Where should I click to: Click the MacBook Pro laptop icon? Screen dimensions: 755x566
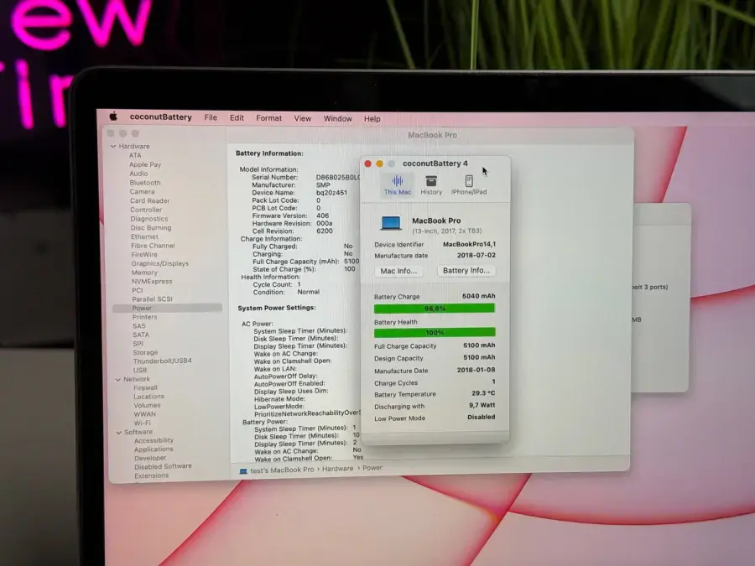391,223
